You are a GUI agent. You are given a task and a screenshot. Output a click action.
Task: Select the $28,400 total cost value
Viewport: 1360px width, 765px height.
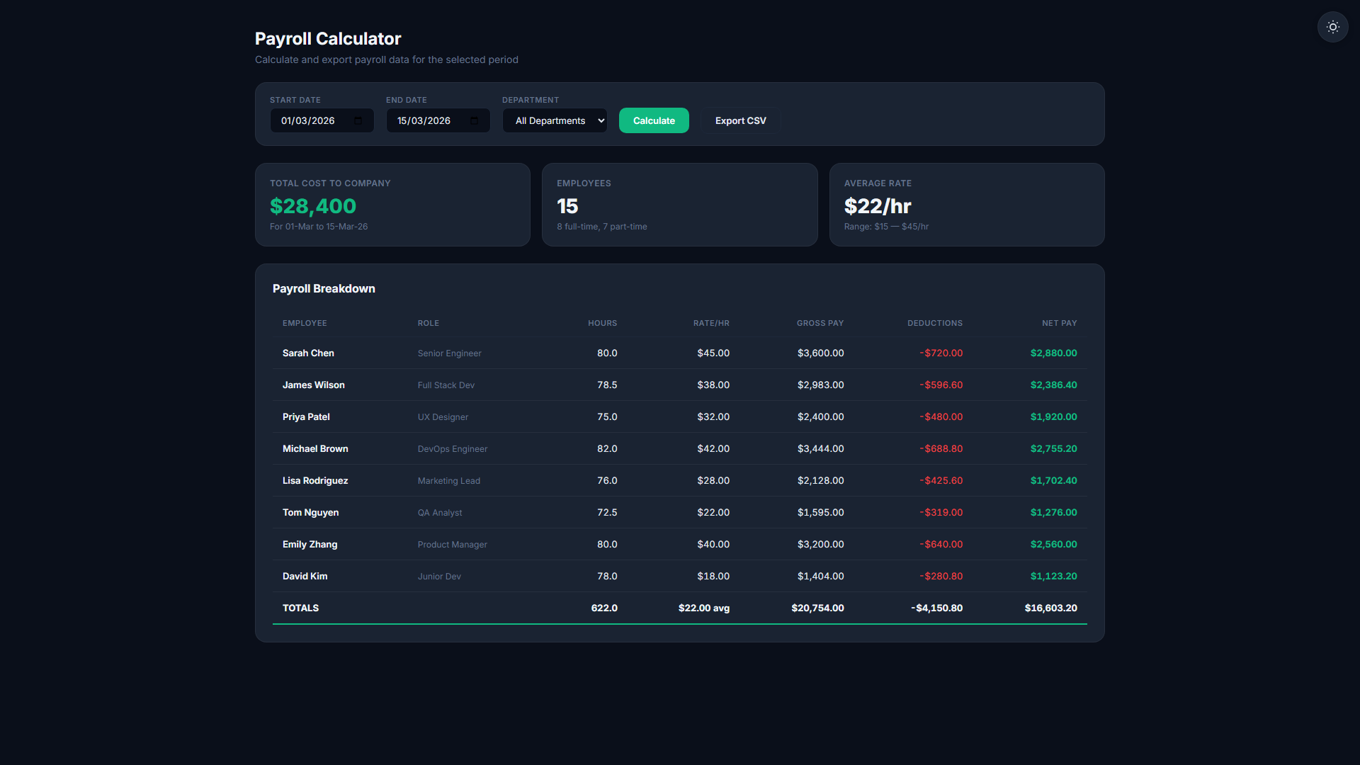click(313, 206)
